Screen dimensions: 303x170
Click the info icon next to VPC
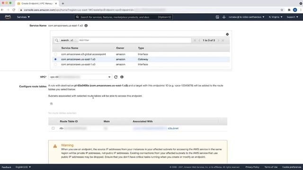(122, 77)
